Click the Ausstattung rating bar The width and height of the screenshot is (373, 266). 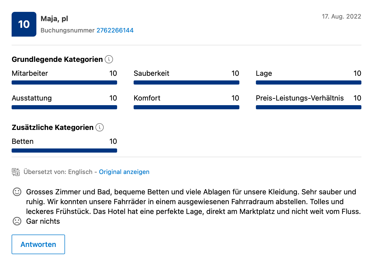(x=64, y=107)
